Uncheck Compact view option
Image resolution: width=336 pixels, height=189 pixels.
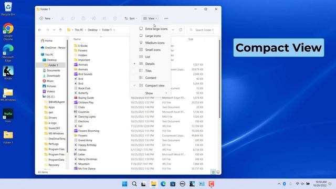150,86
